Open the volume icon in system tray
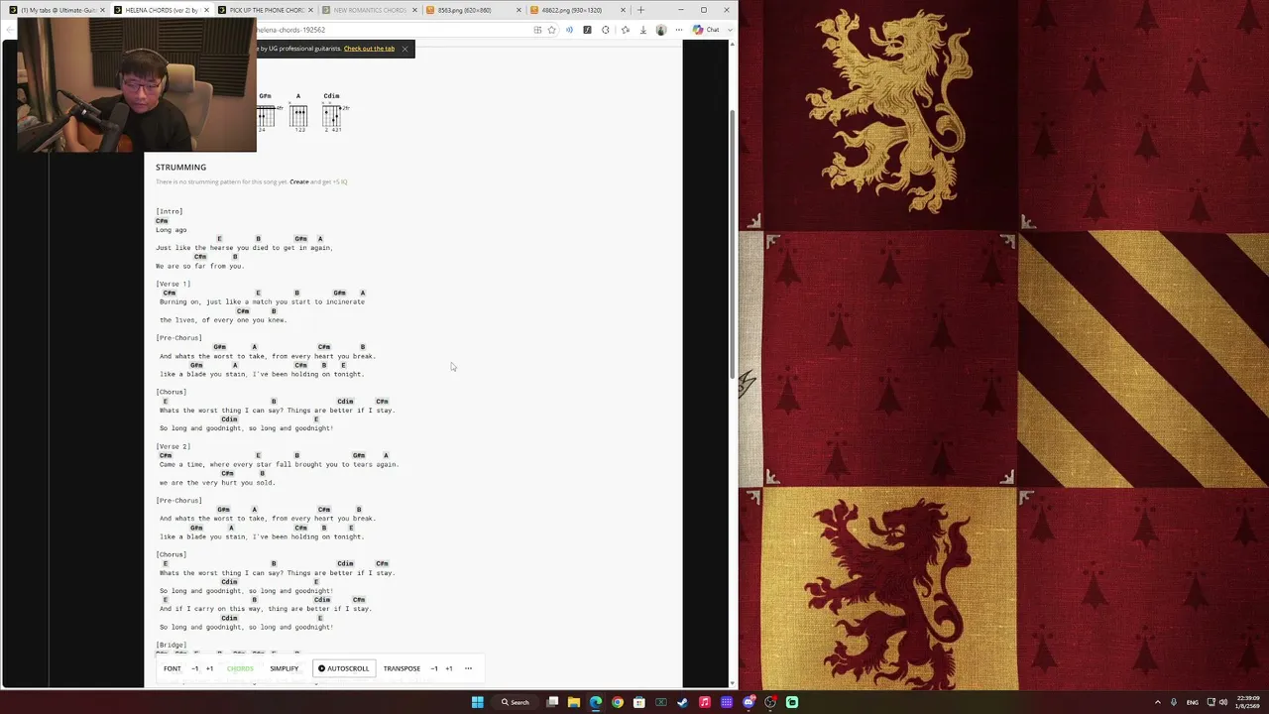 pos(1222,702)
